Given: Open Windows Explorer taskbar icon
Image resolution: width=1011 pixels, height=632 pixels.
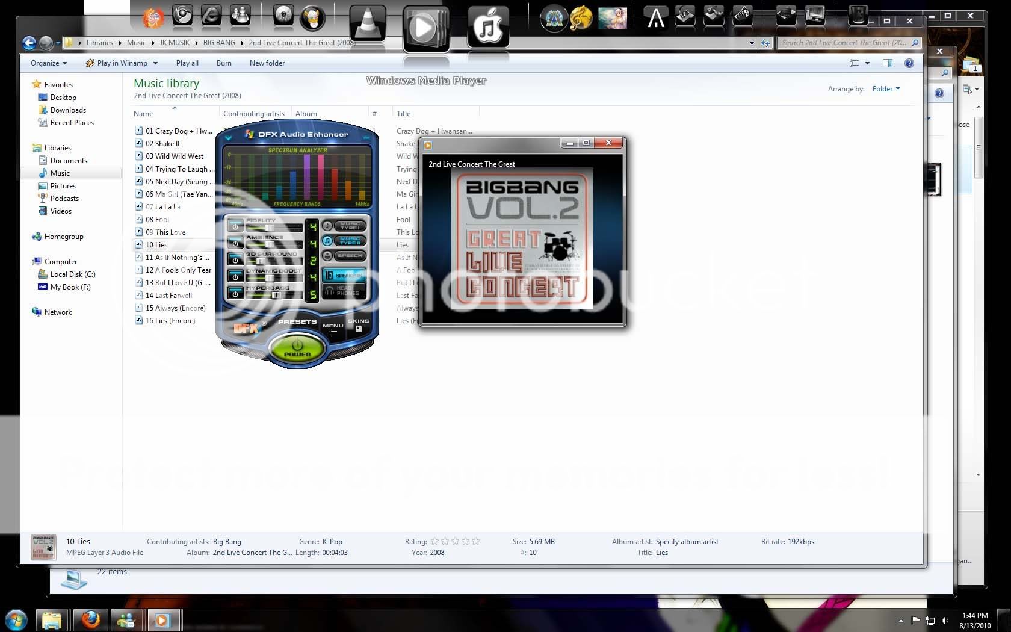Looking at the screenshot, I should tap(52, 620).
